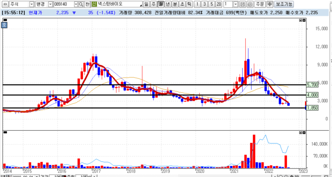Click the crosshair move icon
Viewport: 332px width, 177px height.
[270, 4]
